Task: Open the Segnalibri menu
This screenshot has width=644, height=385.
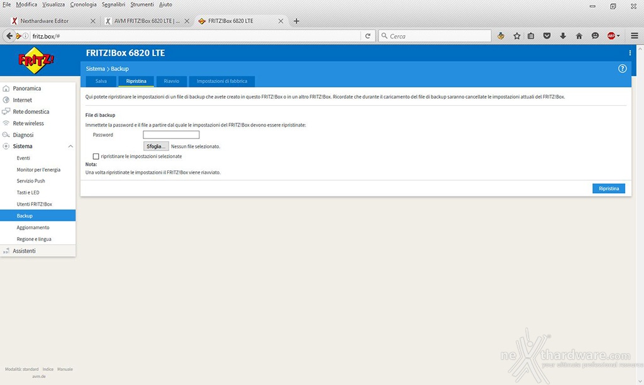Action: (113, 4)
